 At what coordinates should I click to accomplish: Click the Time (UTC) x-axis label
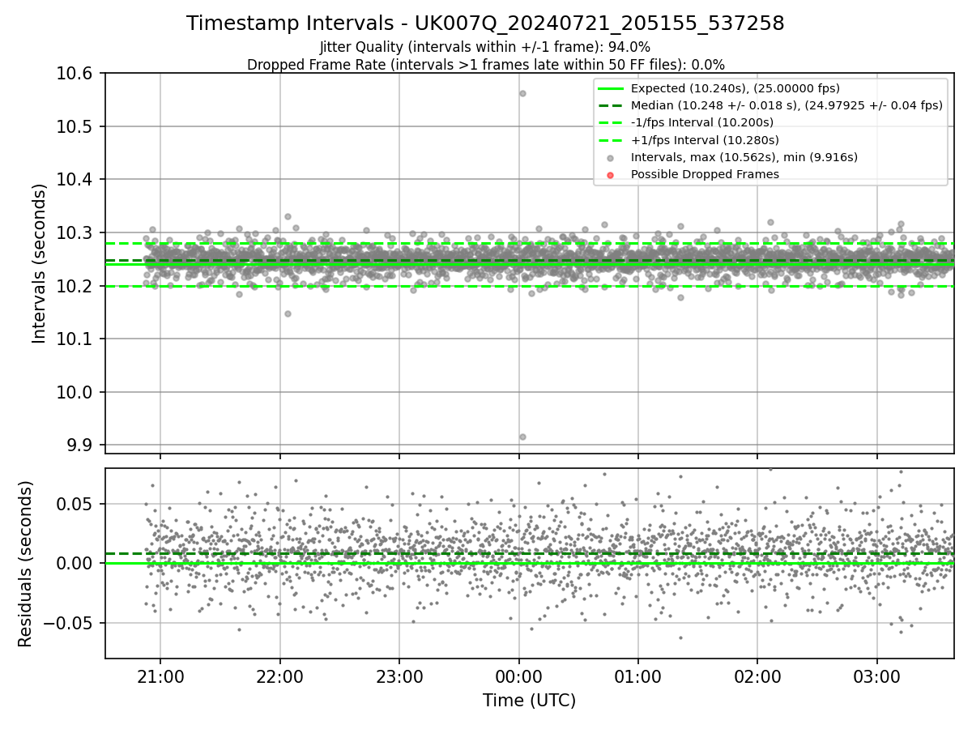(x=529, y=701)
